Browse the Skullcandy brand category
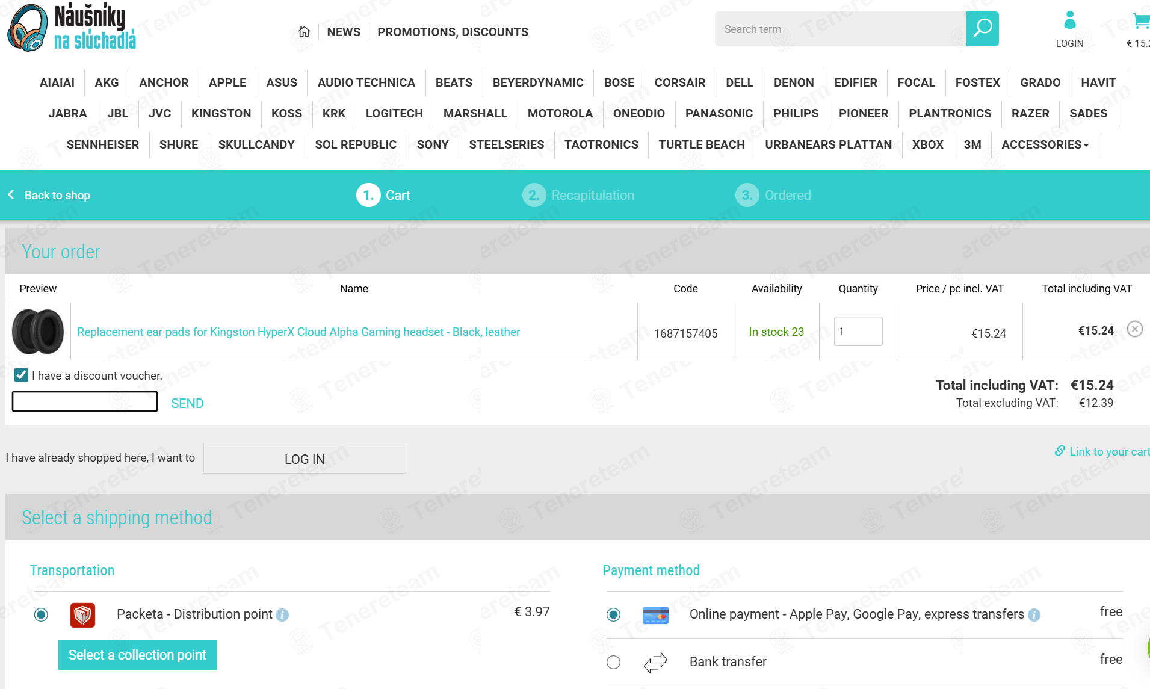 (x=256, y=144)
